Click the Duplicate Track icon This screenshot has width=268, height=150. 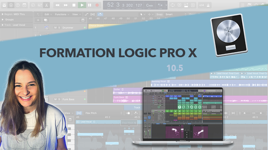pos(46,20)
